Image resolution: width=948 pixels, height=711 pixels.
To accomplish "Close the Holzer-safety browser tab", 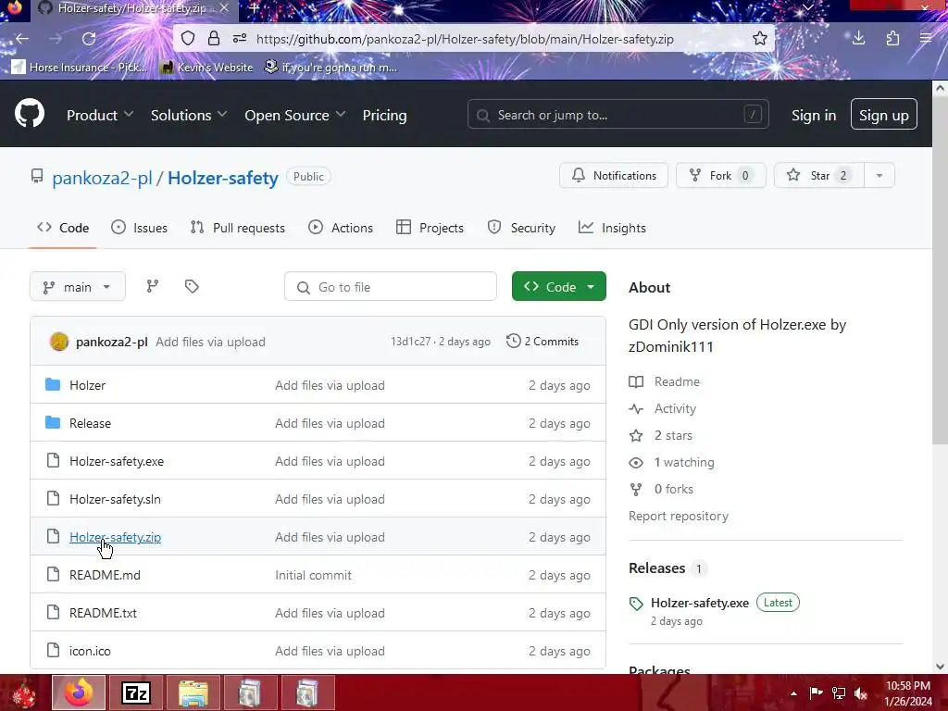I will click(224, 8).
